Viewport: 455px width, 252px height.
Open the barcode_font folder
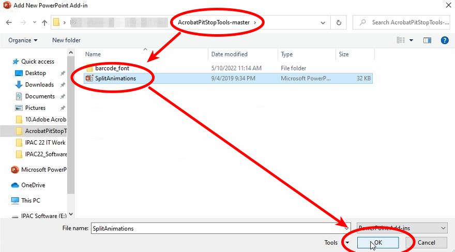click(x=112, y=68)
